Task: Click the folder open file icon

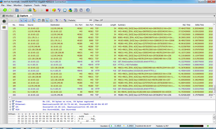Action: (x=16, y=10)
